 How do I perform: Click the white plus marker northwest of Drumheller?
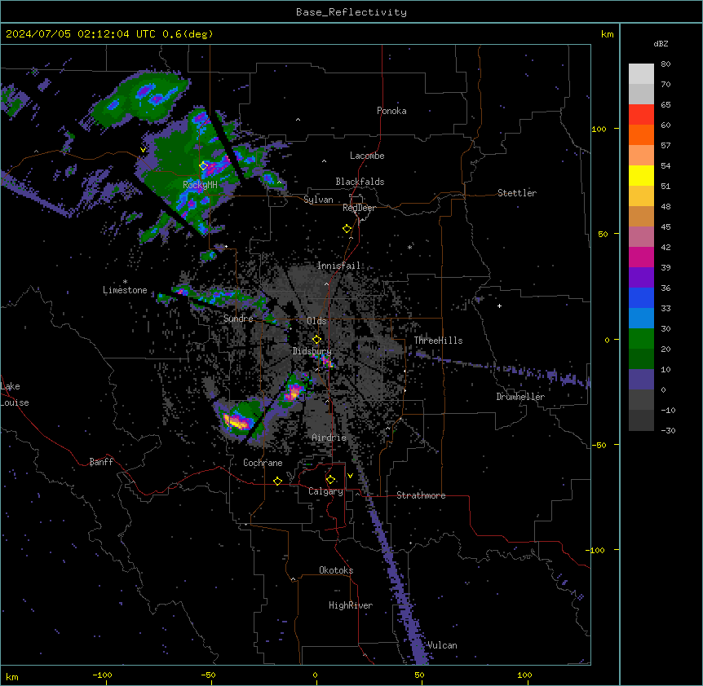click(x=499, y=306)
